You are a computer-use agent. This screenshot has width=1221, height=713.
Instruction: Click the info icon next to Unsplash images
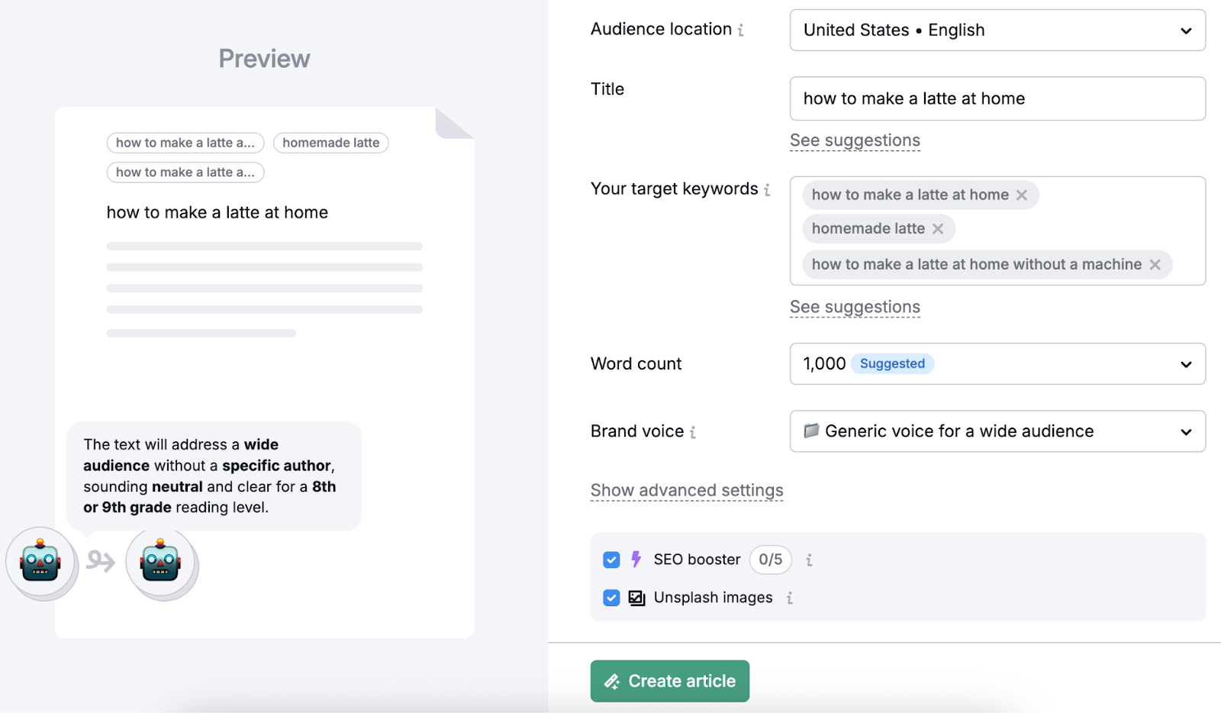pyautogui.click(x=791, y=598)
